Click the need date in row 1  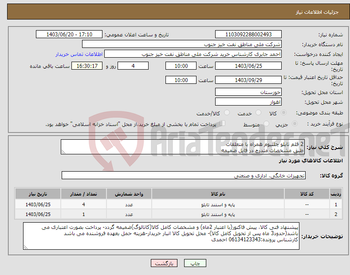[38, 204]
